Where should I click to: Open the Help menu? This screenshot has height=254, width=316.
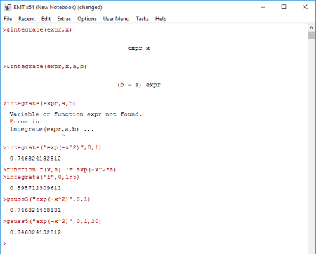[x=161, y=19]
